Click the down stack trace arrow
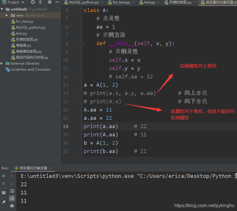Screen dimensions: 237x211 [12, 184]
